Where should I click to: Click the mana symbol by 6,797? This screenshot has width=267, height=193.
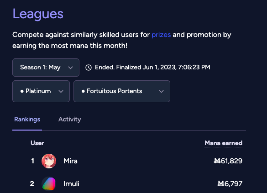point(221,183)
